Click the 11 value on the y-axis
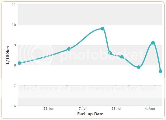Image resolution: width=166 pixels, height=120 pixels. coord(14,5)
